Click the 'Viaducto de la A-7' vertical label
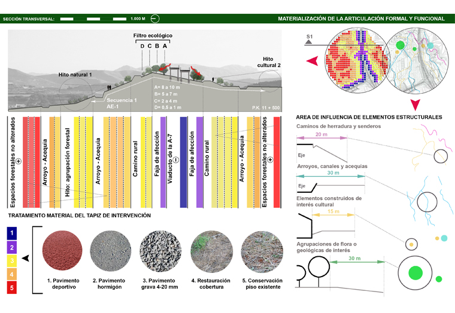This screenshot has width=455, height=313. (x=170, y=158)
